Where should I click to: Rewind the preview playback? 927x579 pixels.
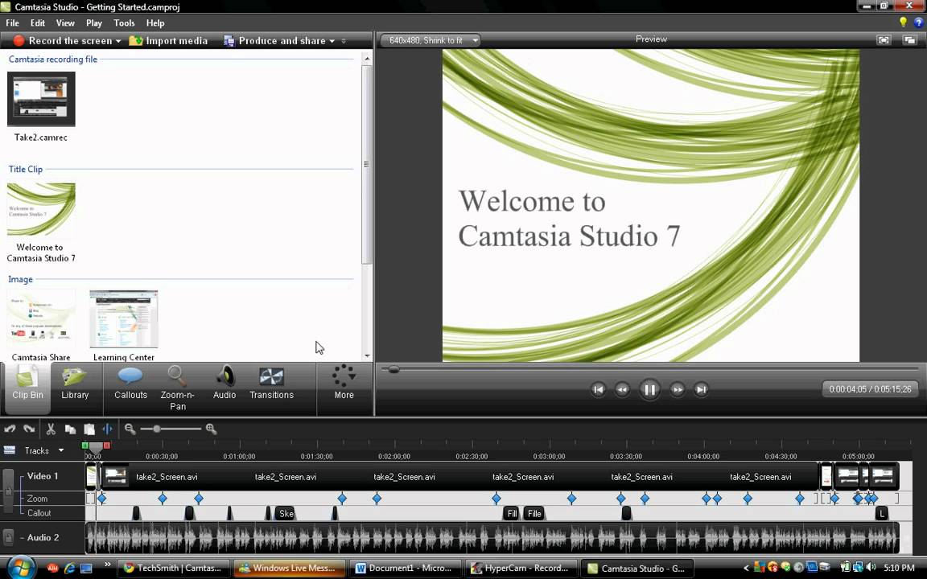[622, 389]
